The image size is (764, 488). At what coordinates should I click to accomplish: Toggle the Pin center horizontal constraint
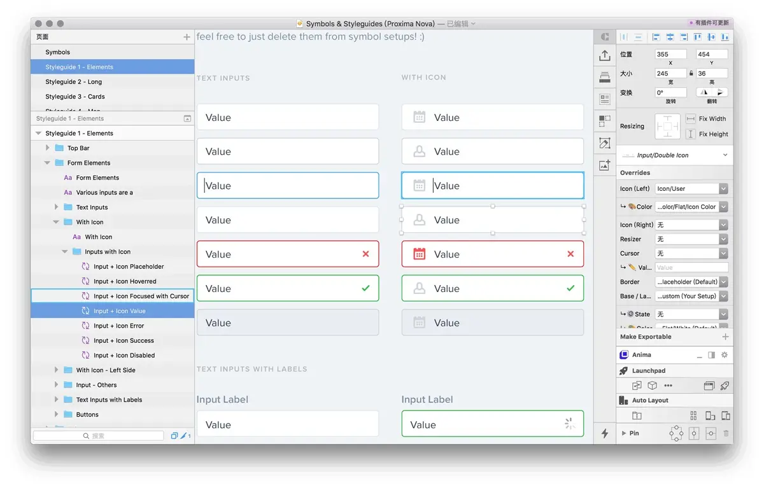click(x=711, y=433)
